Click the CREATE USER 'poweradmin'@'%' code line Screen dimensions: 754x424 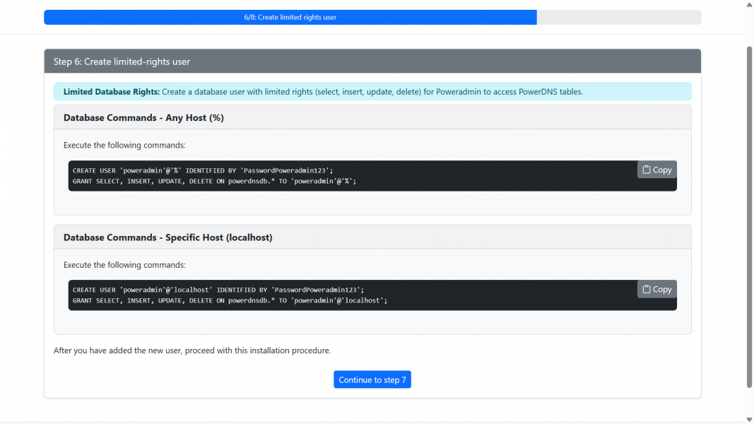[x=202, y=170]
